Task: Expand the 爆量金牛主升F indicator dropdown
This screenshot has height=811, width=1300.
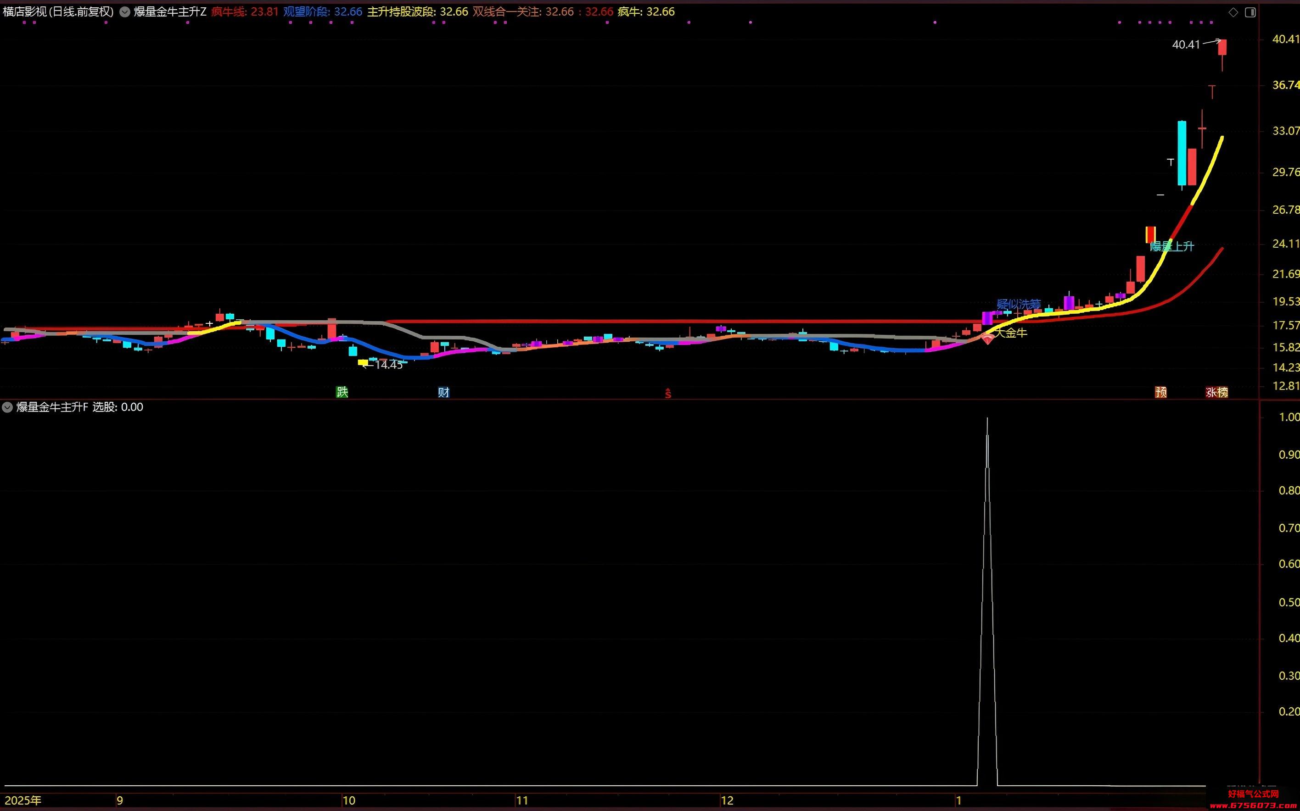Action: click(7, 407)
